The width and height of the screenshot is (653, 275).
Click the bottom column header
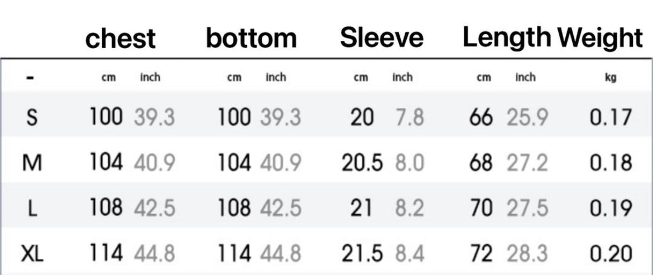click(251, 38)
